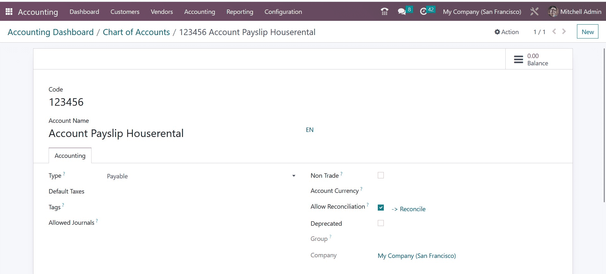Open the discuss messages chat icon
This screenshot has width=606, height=274.
tap(401, 12)
